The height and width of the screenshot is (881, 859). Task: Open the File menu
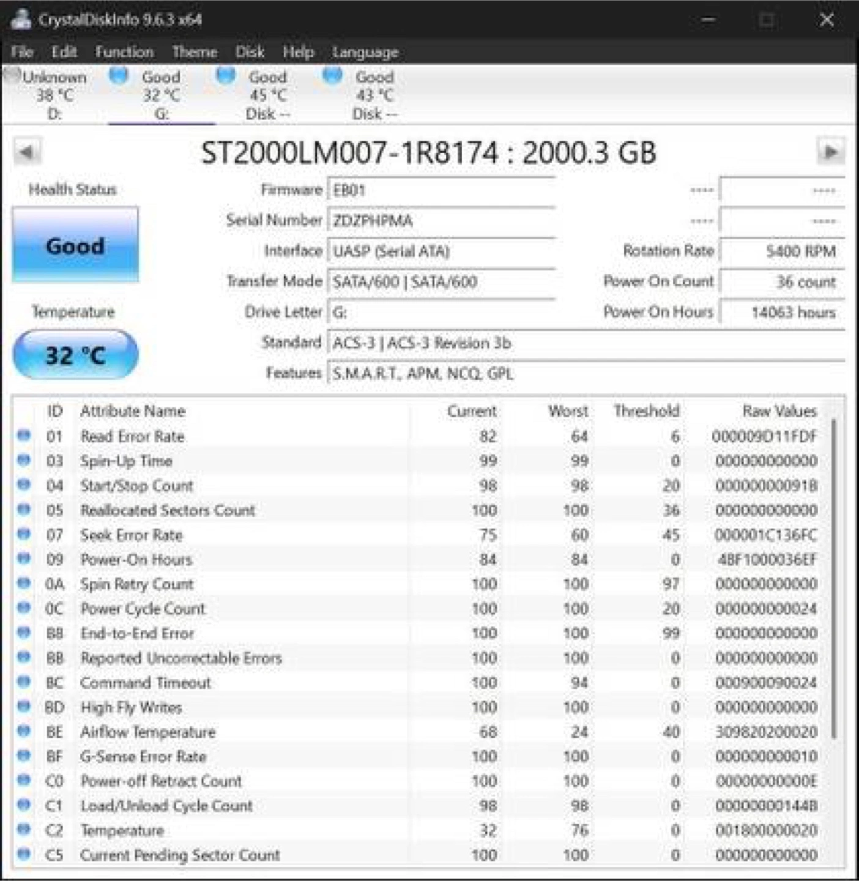[x=22, y=52]
